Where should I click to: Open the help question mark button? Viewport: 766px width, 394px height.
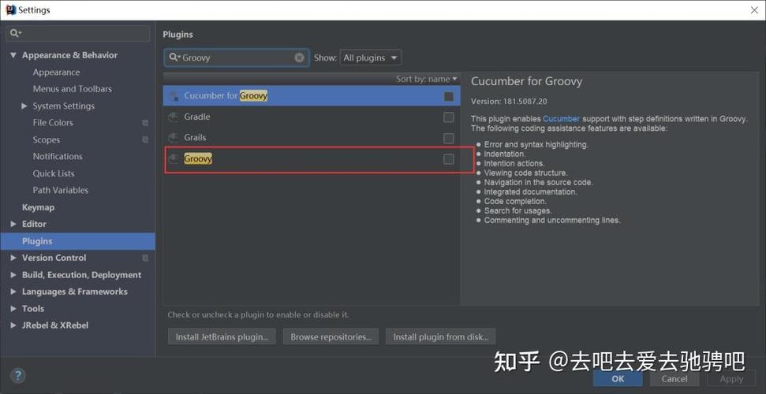point(18,375)
